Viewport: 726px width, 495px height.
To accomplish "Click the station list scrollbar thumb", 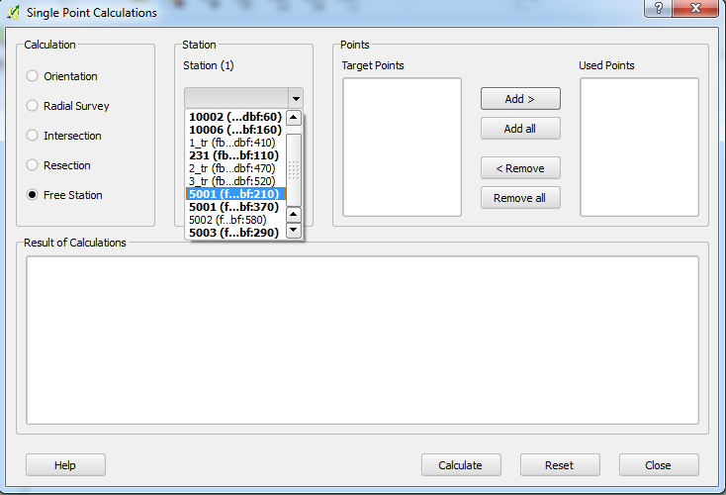I will point(294,168).
